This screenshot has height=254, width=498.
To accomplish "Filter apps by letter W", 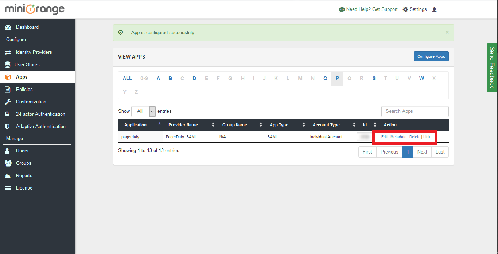I will click(421, 78).
